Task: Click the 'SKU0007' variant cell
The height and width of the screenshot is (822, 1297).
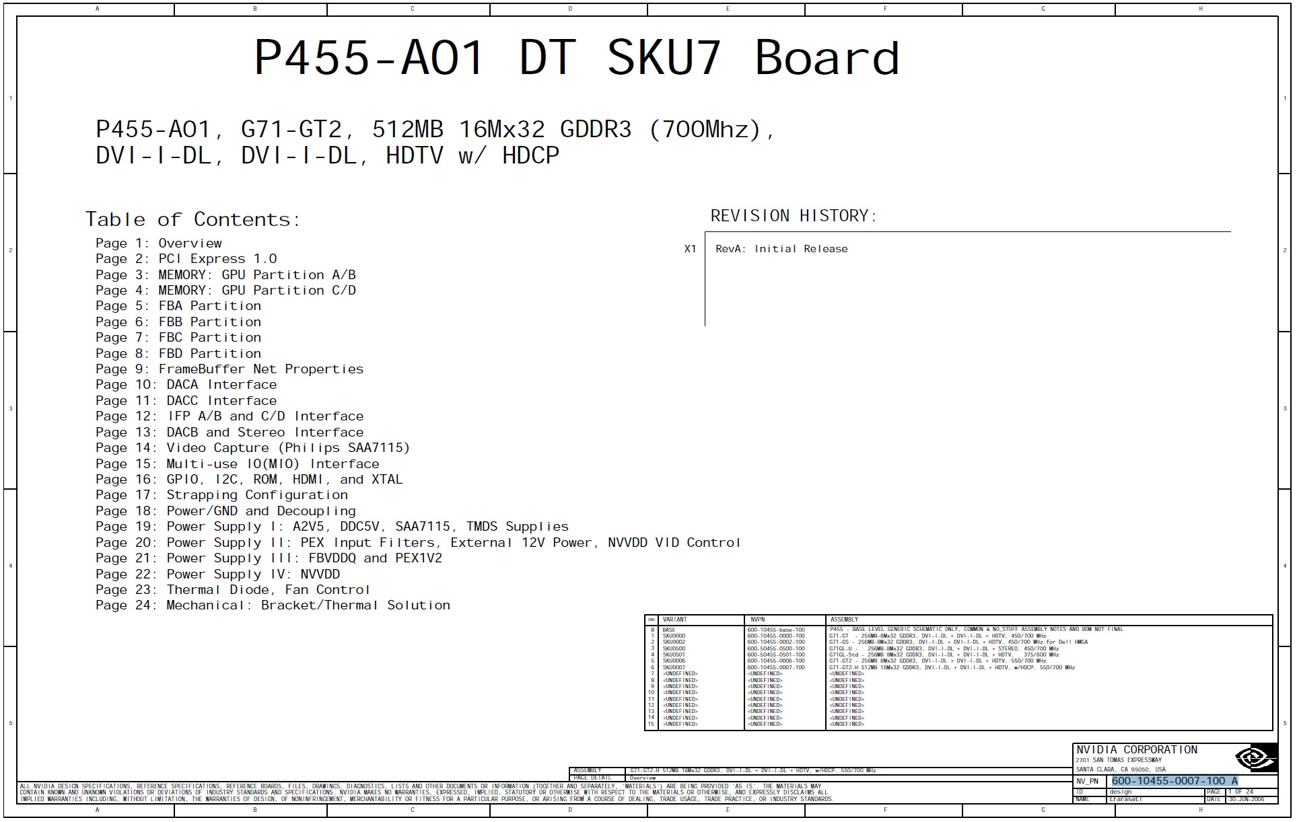Action: [x=674, y=668]
